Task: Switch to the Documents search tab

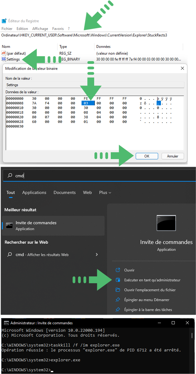Action: pyautogui.click(x=65, y=192)
